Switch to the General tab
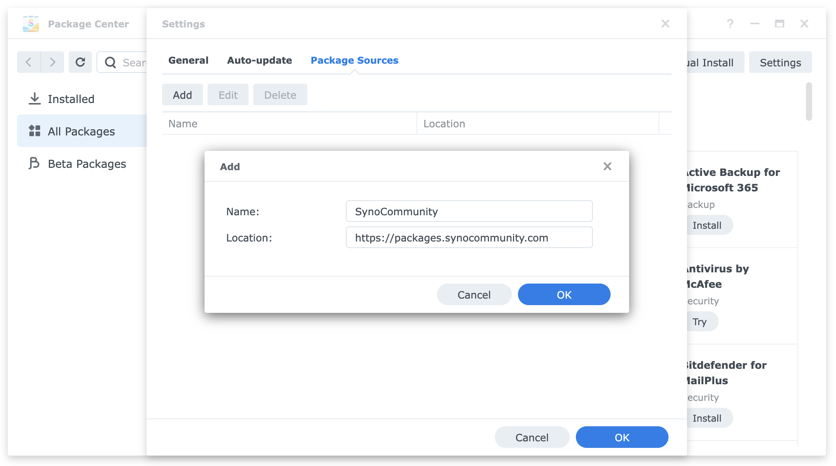Screen dimensions: 836x466 [x=188, y=60]
